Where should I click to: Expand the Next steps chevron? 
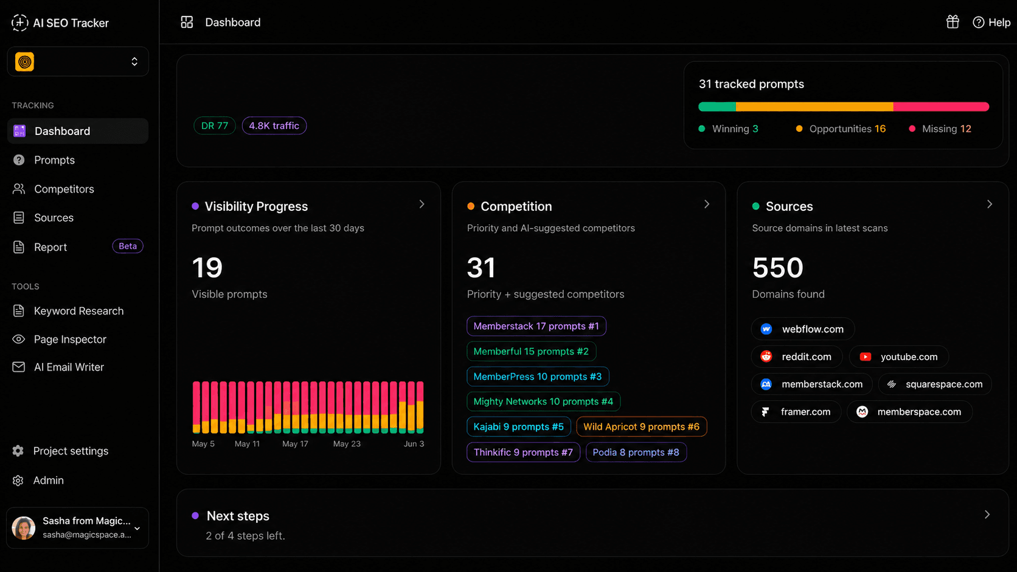[x=987, y=514]
